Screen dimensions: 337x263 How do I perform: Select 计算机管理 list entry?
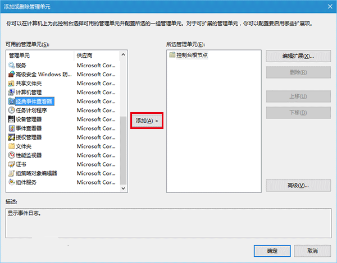click(29, 92)
